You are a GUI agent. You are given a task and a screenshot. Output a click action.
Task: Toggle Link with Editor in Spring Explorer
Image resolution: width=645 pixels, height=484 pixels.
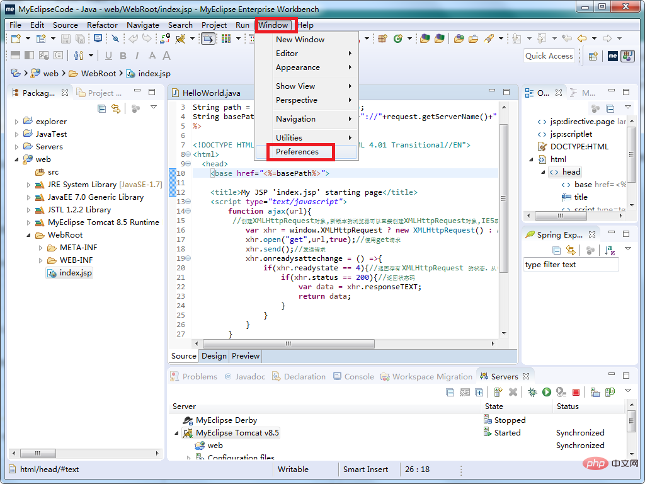[x=570, y=250]
